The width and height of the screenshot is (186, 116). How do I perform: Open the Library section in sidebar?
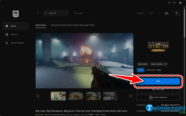pyautogui.click(x=16, y=34)
